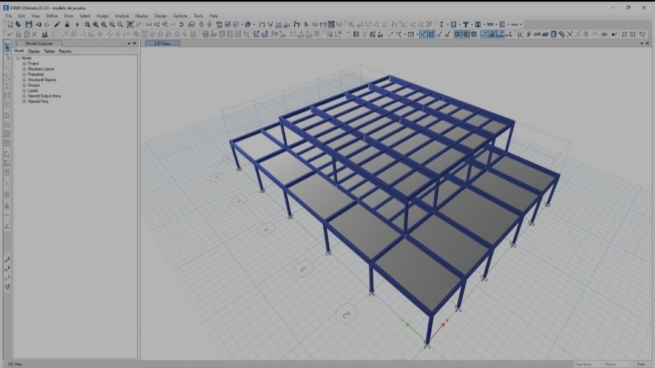Image resolution: width=655 pixels, height=368 pixels.
Task: Open the File menu
Action: [8, 16]
